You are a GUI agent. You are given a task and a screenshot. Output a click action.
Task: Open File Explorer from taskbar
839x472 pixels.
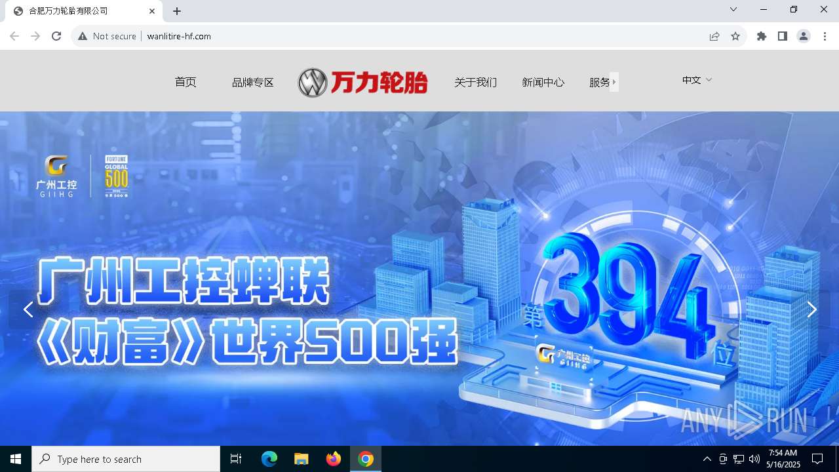[x=302, y=459]
